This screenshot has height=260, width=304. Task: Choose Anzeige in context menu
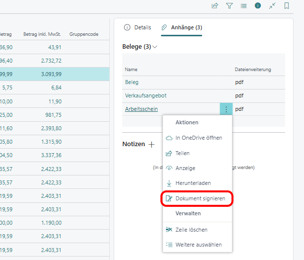(x=197, y=168)
